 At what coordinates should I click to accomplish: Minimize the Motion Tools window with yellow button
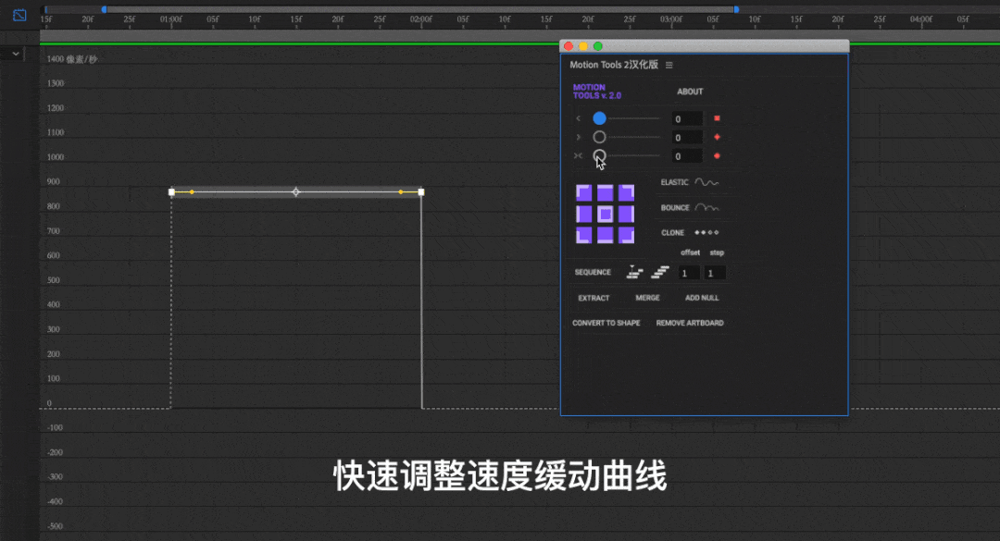(583, 46)
